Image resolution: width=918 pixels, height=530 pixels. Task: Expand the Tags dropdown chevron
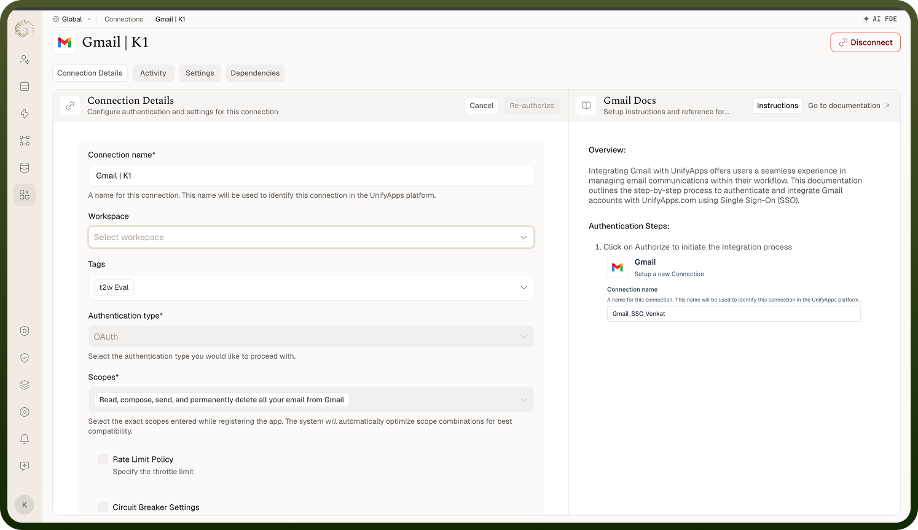point(524,287)
